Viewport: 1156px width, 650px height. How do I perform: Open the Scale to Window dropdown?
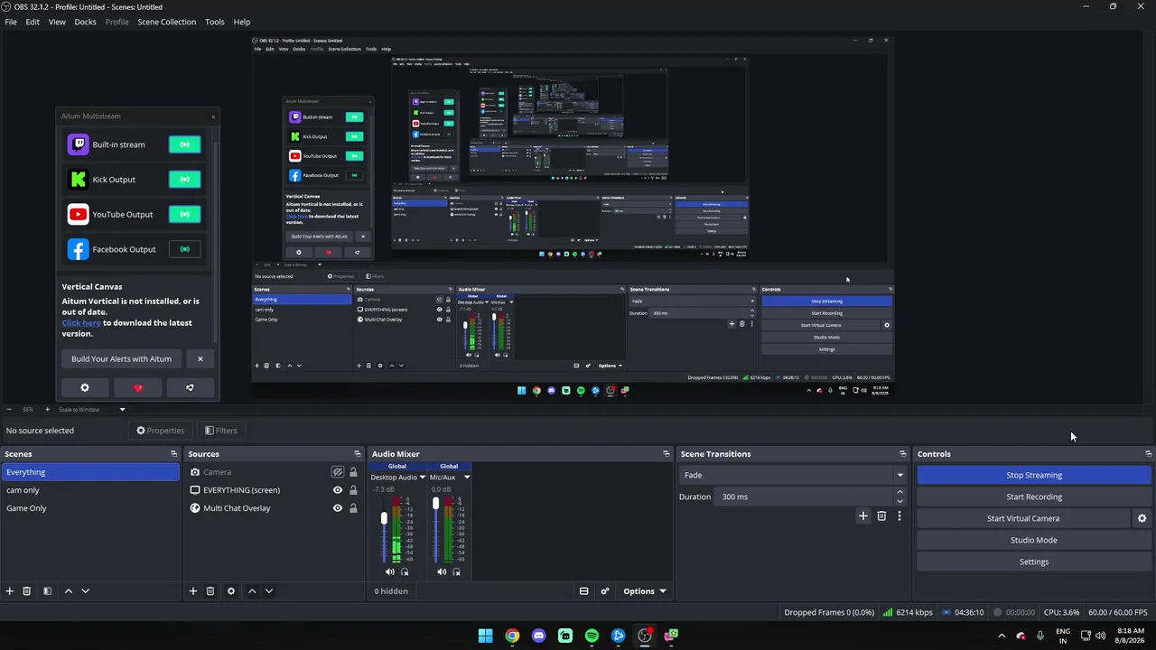pyautogui.click(x=90, y=410)
